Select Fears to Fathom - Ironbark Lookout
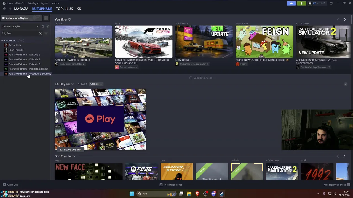Image resolution: width=353 pixels, height=198 pixels. (x=28, y=69)
